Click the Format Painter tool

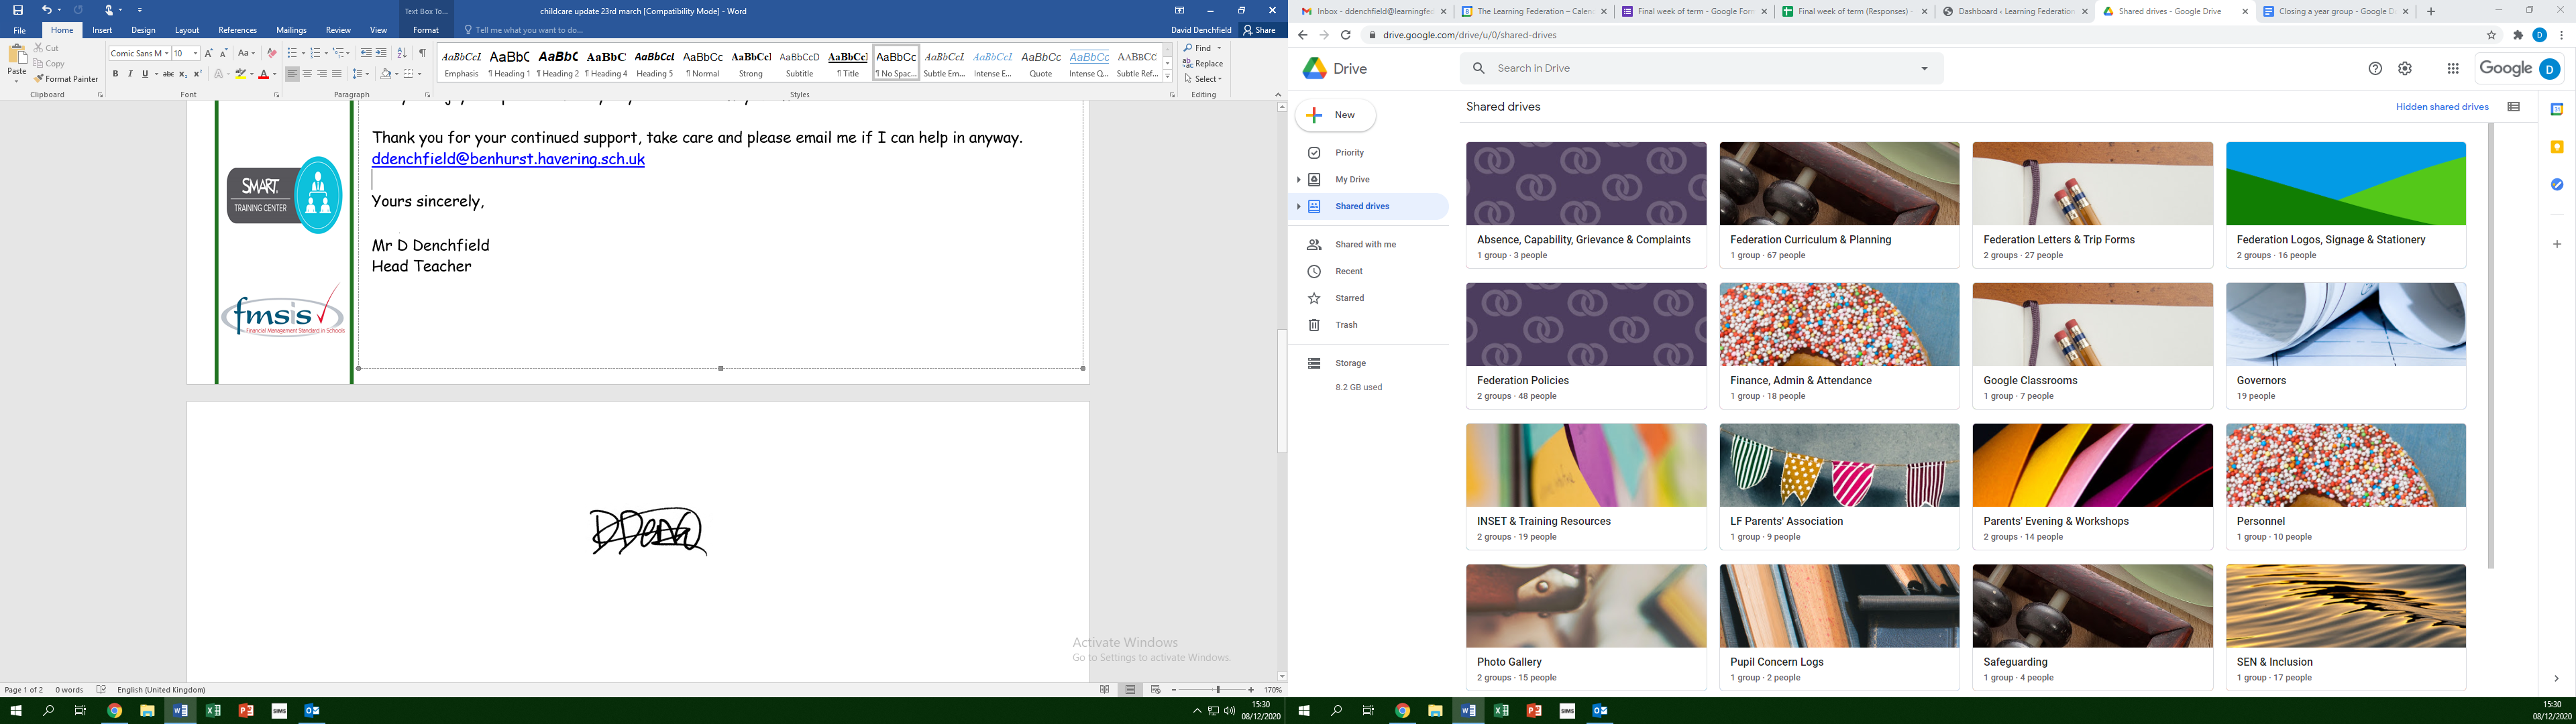66,79
